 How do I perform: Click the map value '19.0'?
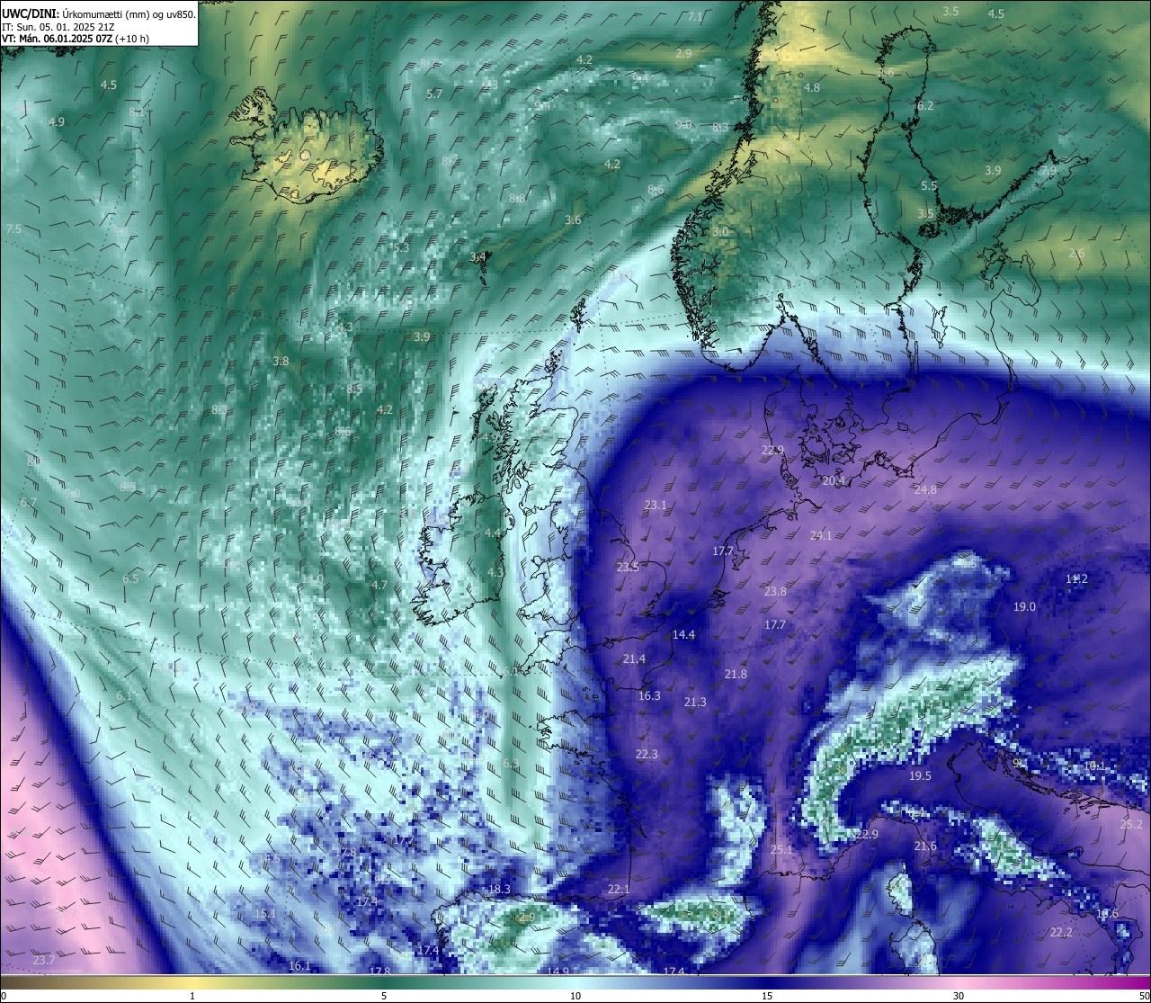[1024, 607]
